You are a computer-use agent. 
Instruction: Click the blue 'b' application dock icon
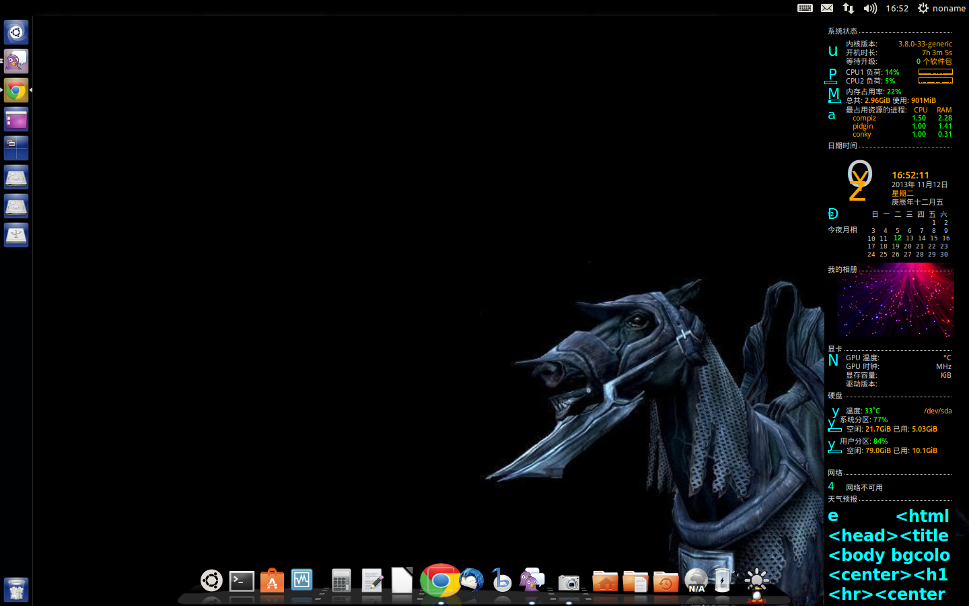click(501, 580)
